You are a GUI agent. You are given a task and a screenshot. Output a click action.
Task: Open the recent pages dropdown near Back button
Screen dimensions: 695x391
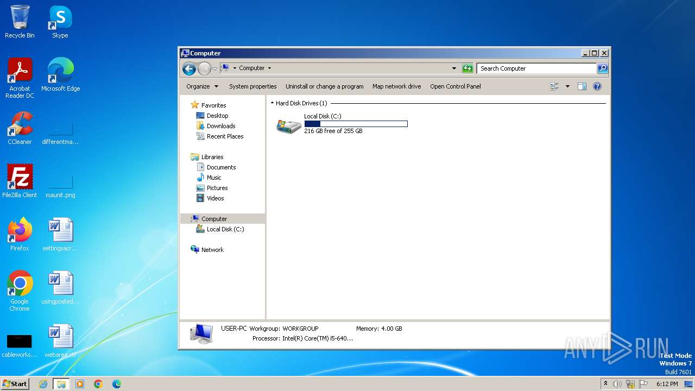[215, 68]
